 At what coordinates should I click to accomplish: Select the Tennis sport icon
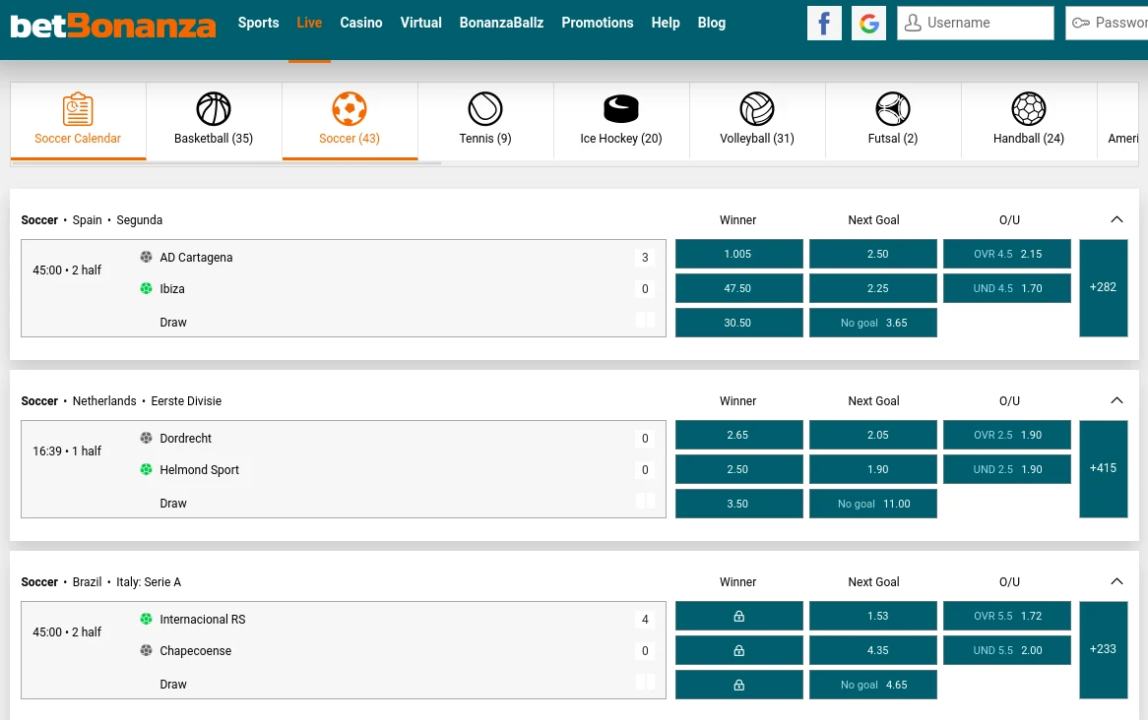pyautogui.click(x=485, y=109)
